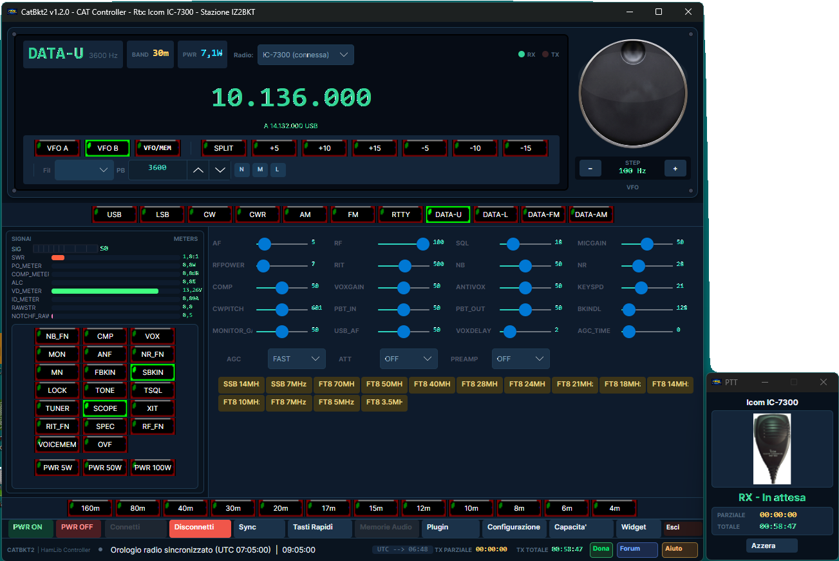The height and width of the screenshot is (561, 839).
Task: Toggle the TUNER function
Action: tap(57, 408)
